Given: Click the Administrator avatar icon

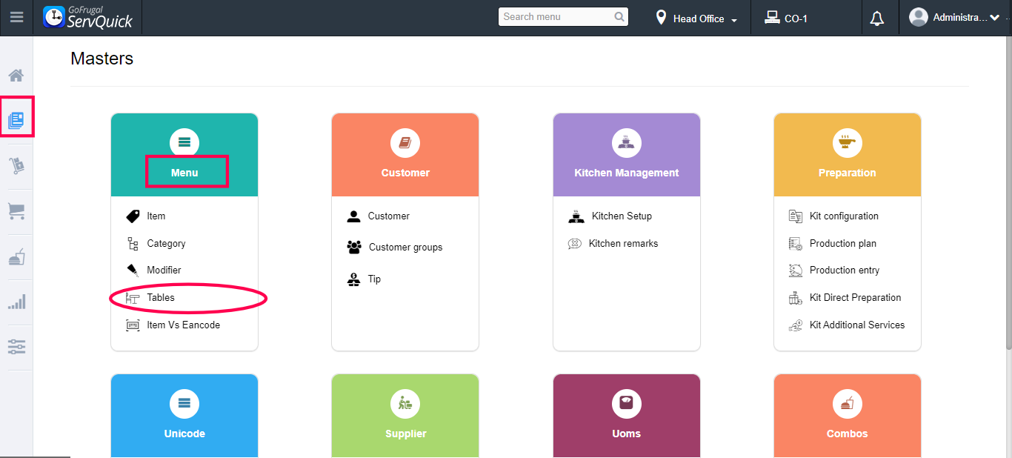Looking at the screenshot, I should point(919,17).
